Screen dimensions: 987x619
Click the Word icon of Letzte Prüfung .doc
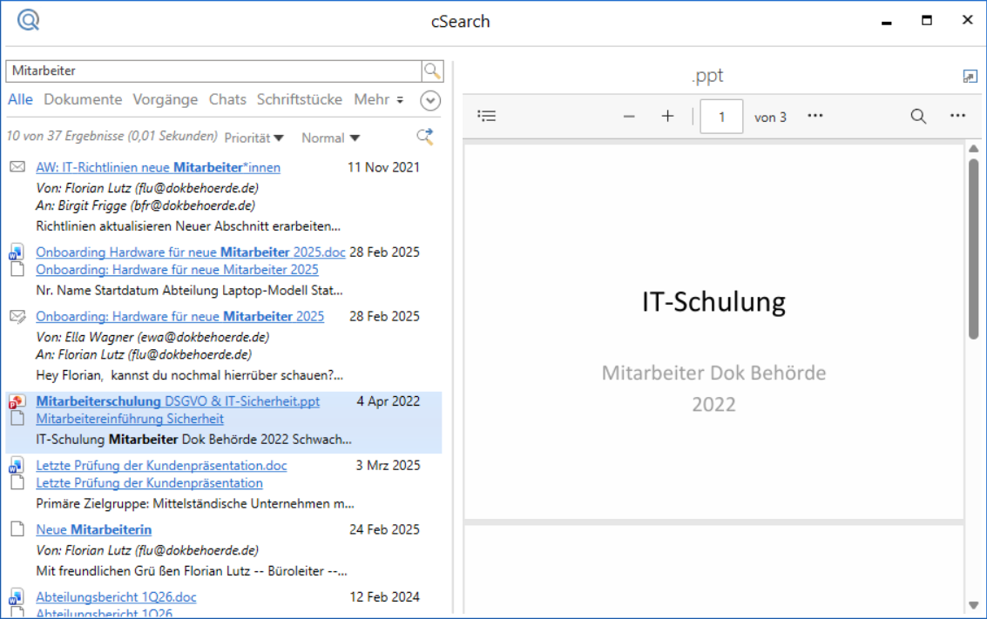tap(17, 466)
